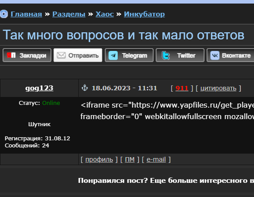
Task: Click the anchor permalink icon of the post
Action: (85, 88)
